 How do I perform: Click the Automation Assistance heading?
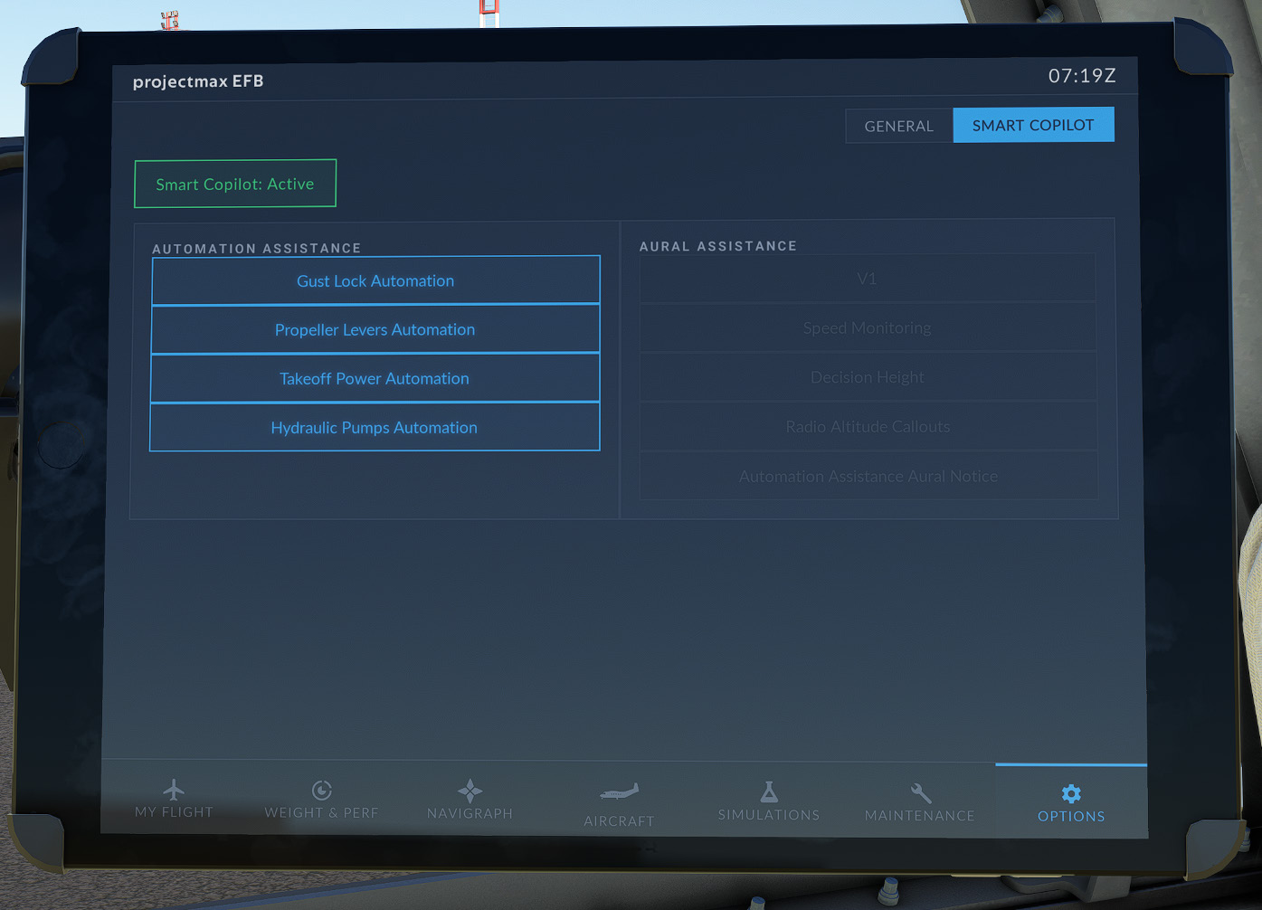257,248
